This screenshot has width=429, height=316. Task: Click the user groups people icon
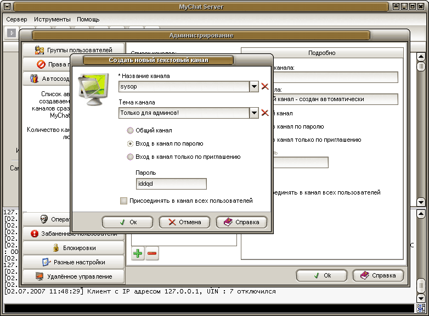(x=39, y=50)
